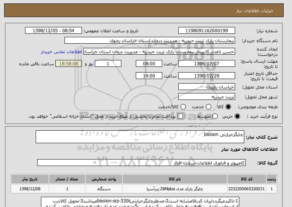Select the جزیی purchase process option
Viewport: 292px width, 207px height.
pos(237,116)
